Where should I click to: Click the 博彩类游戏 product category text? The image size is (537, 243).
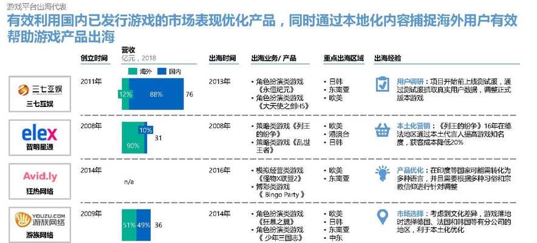coord(273,187)
